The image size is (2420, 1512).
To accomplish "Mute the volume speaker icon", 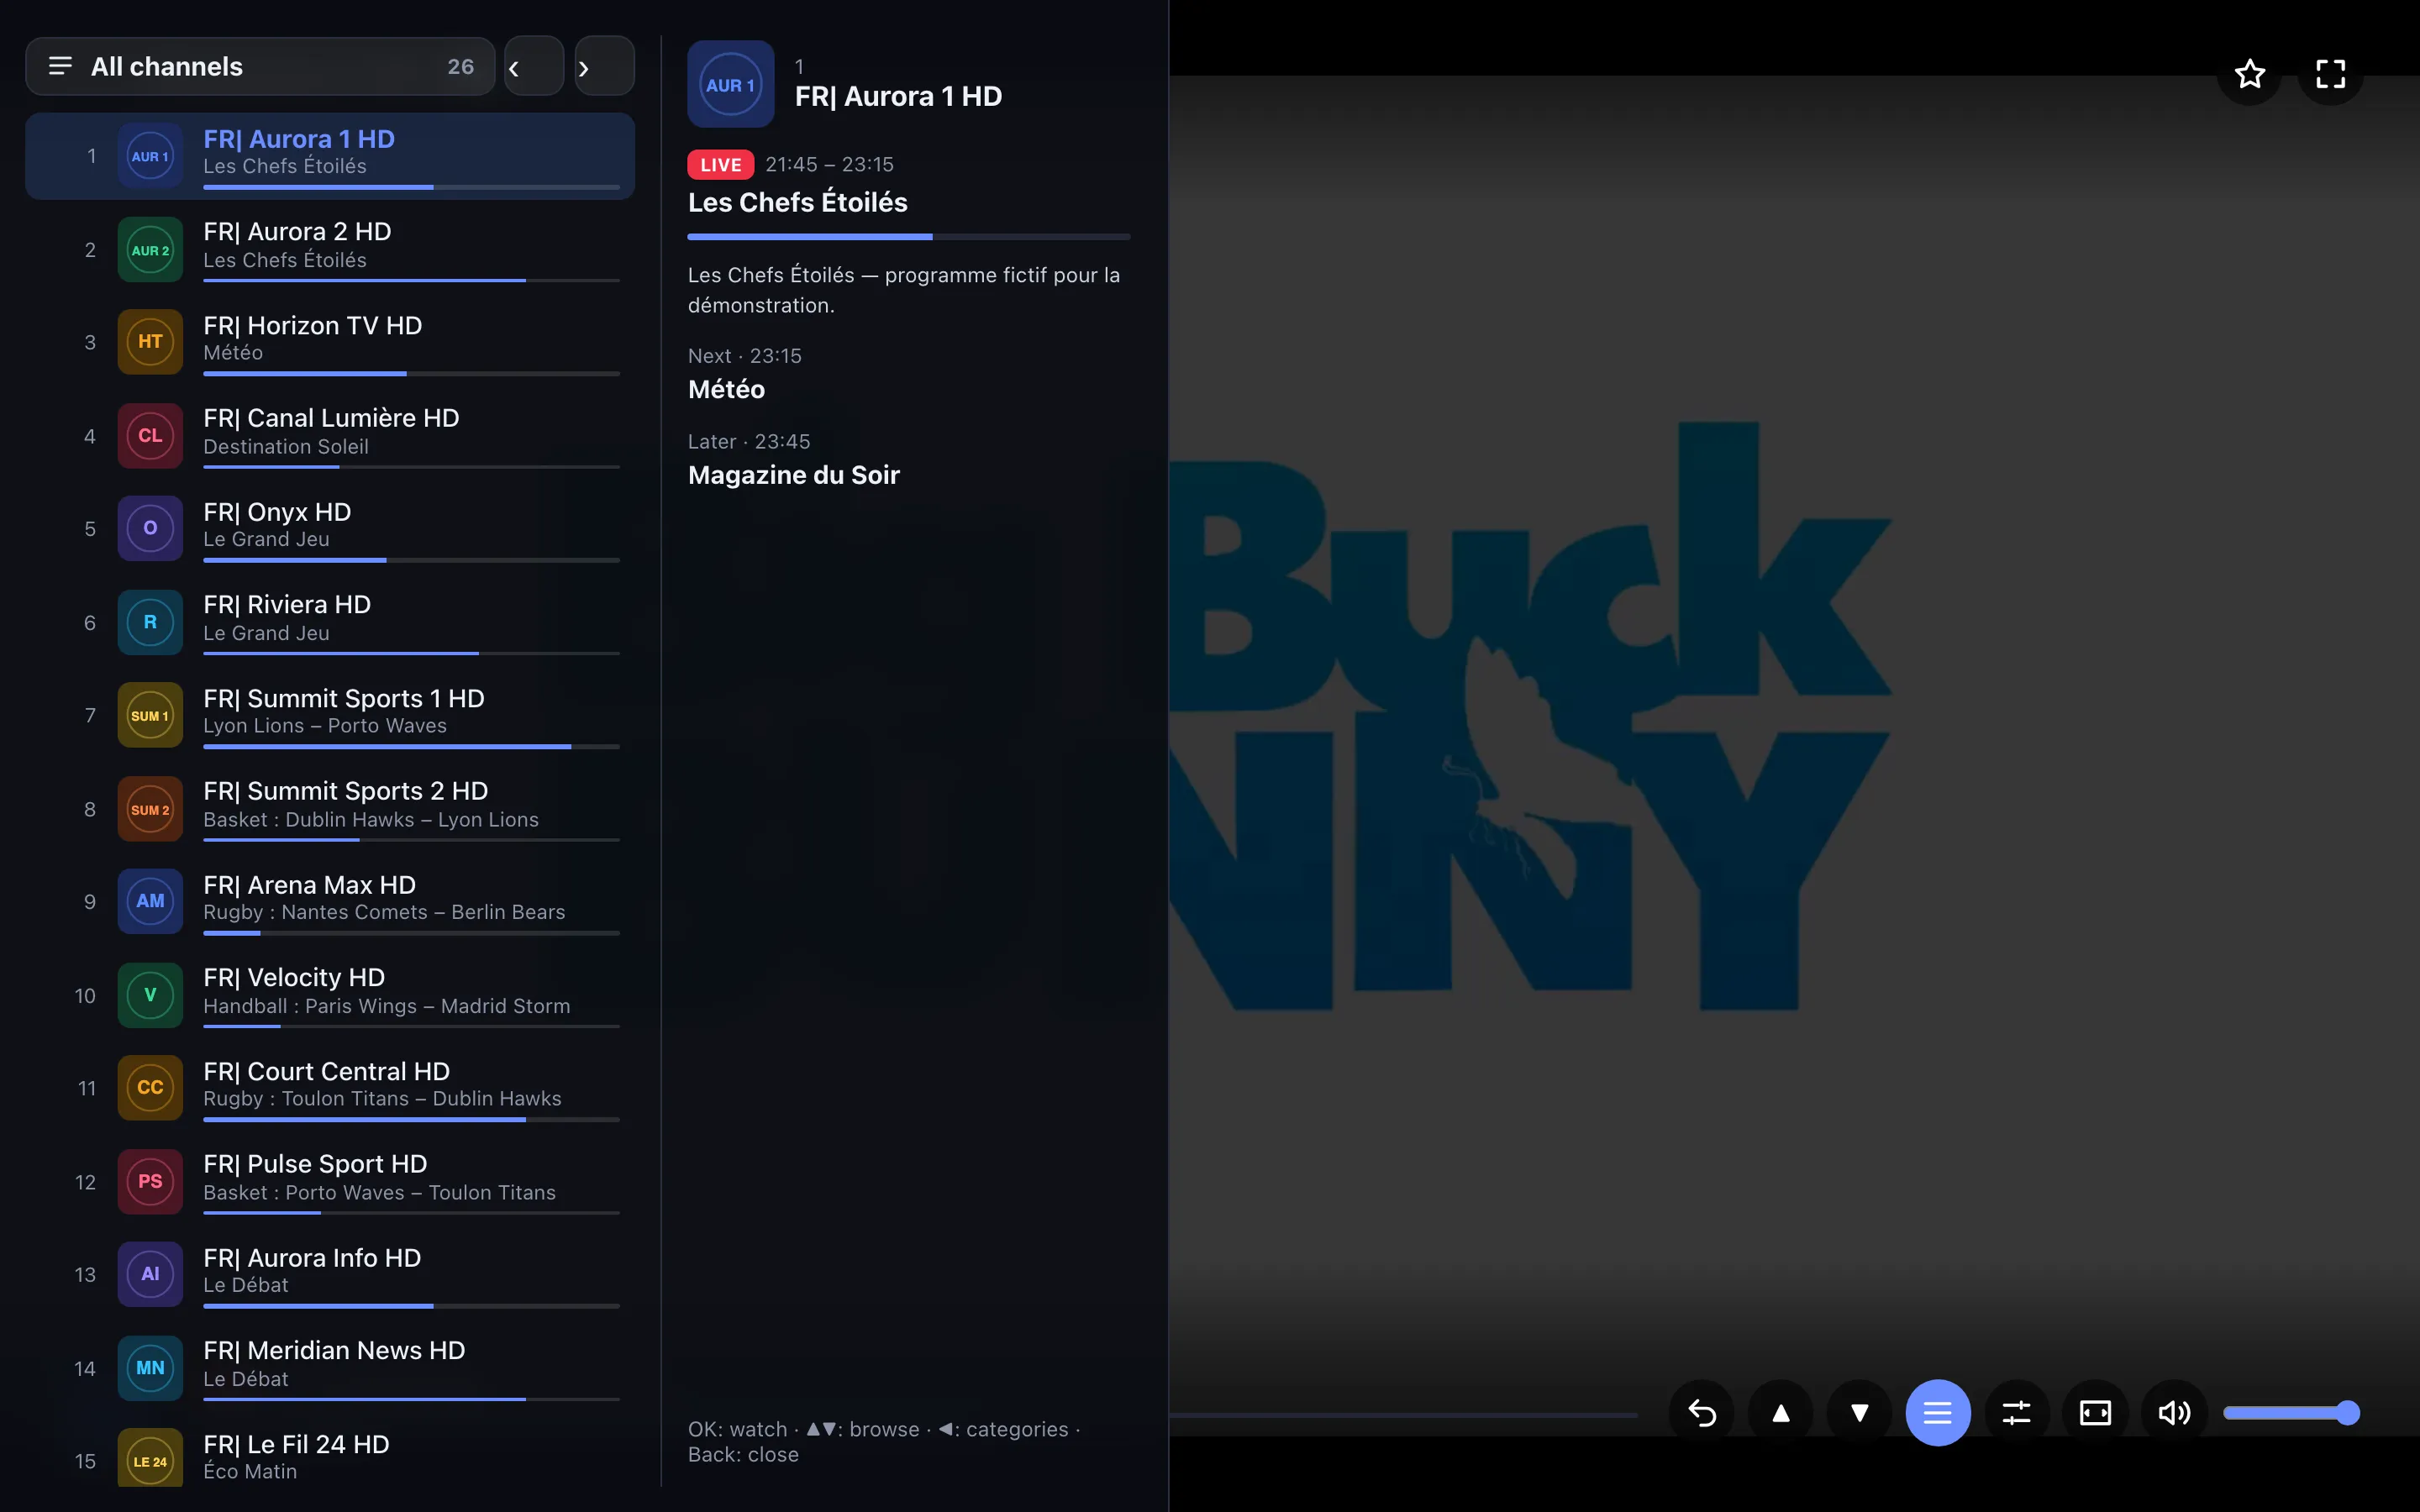I will click(2174, 1412).
